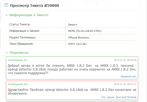Click order info #6392 (91.211.118.83:27021)
Viewport: 147px width, 102px height.
tap(85, 31)
